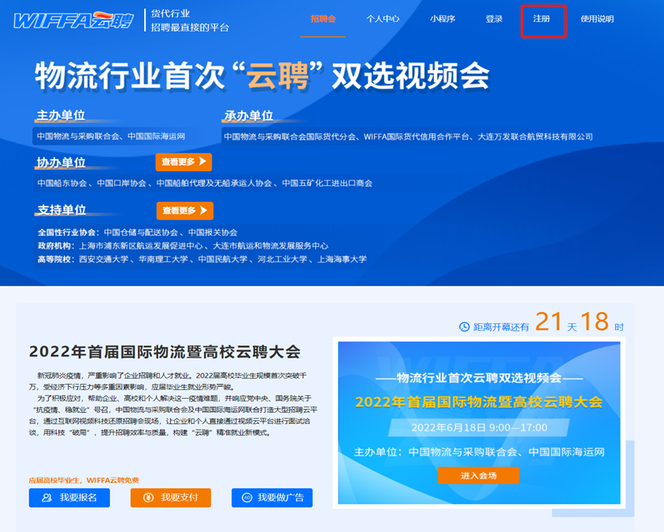This screenshot has width=664, height=532.
Task: Click the large 物流行业首次云聘 headline
Action: point(262,76)
